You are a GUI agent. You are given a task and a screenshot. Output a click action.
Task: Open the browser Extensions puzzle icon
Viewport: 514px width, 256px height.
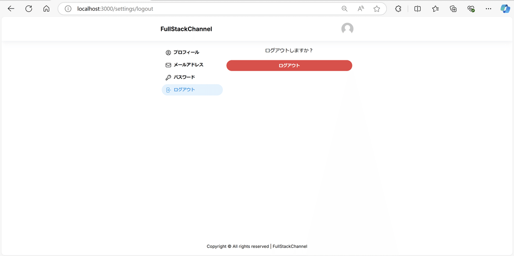tap(398, 9)
